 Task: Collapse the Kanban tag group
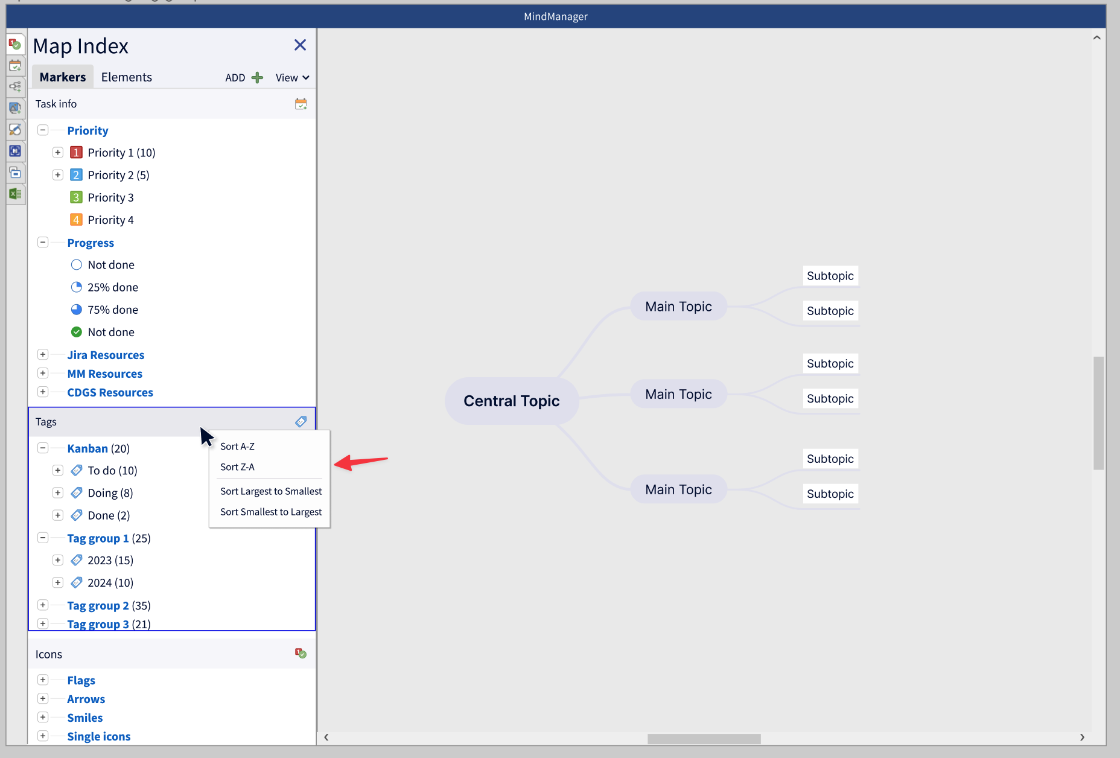(x=43, y=448)
